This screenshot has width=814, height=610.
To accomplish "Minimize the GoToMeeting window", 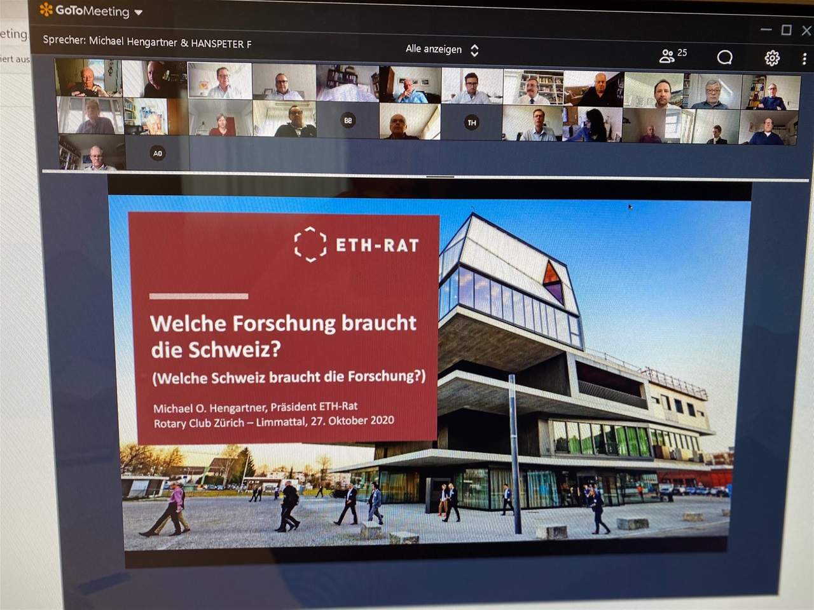I will (766, 29).
